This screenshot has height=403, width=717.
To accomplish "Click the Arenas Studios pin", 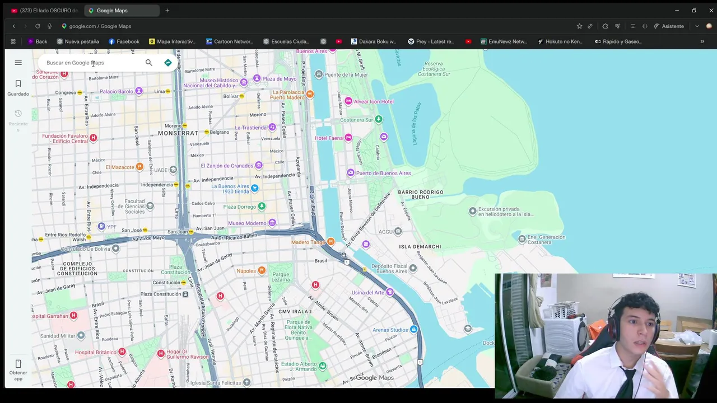I will (x=413, y=330).
